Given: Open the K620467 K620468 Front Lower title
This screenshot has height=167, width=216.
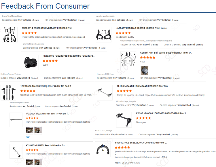Looking at the screenshot, I should click(x=142, y=28).
